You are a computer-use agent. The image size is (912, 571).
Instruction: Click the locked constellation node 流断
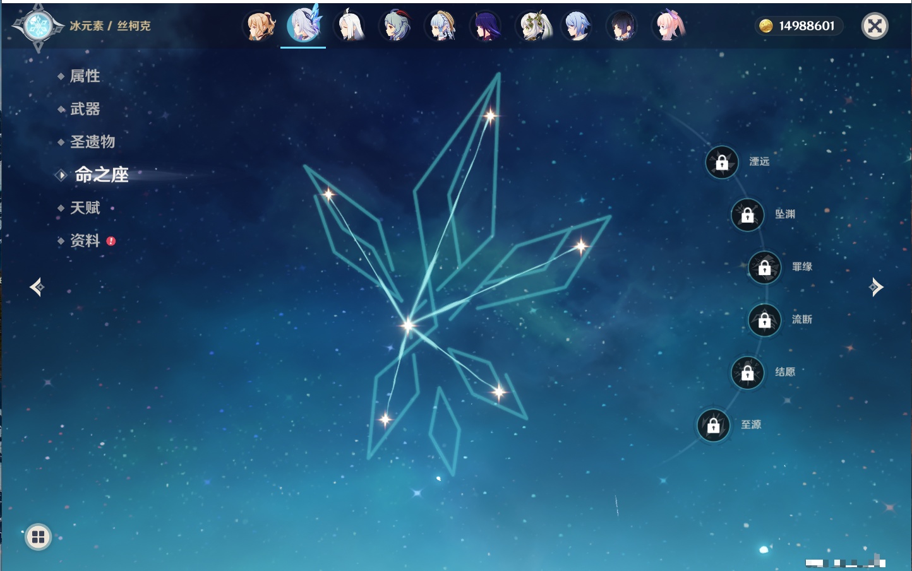point(765,320)
